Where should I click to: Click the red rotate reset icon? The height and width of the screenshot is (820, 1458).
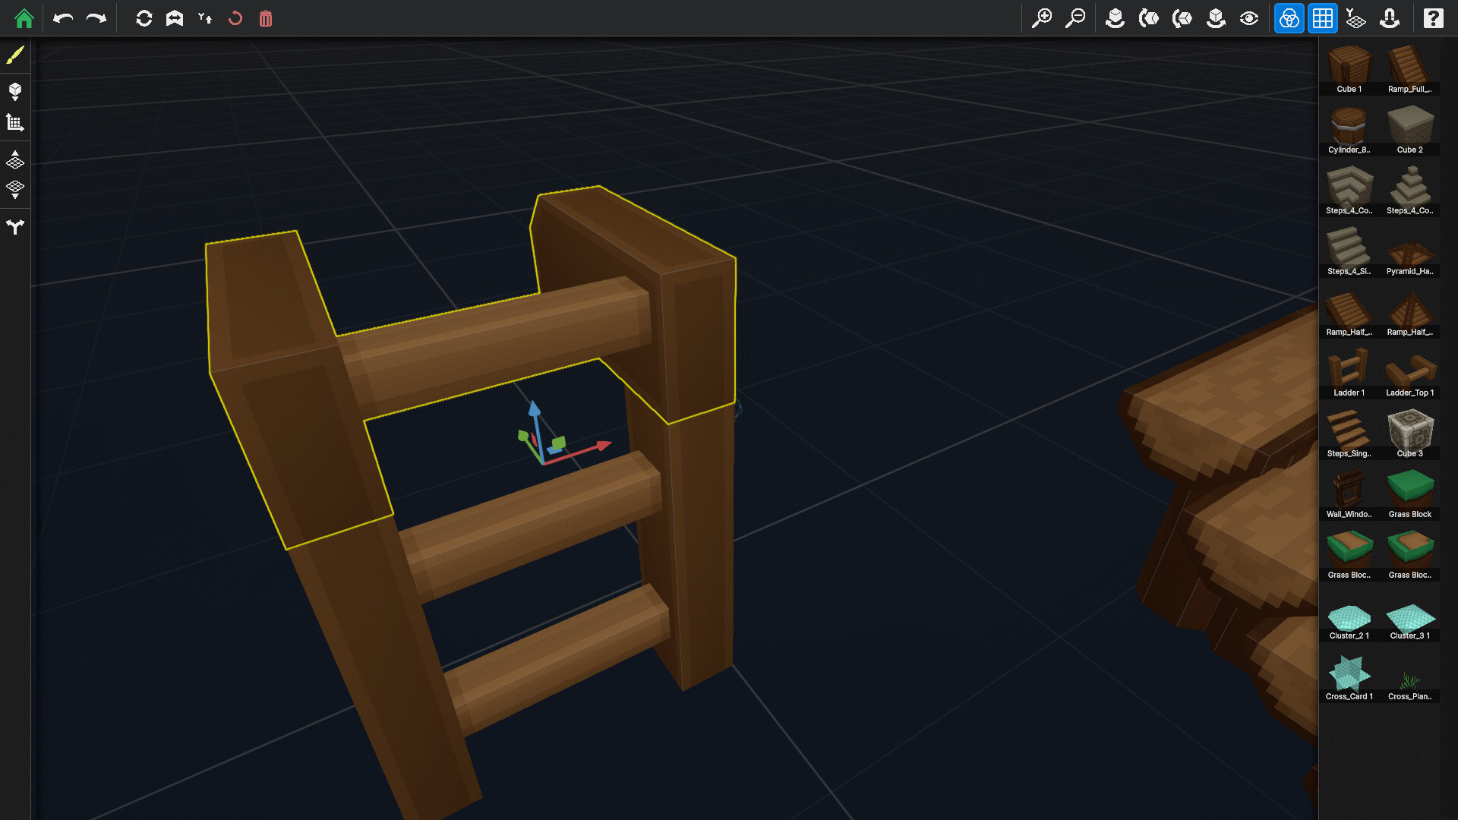coord(235,18)
